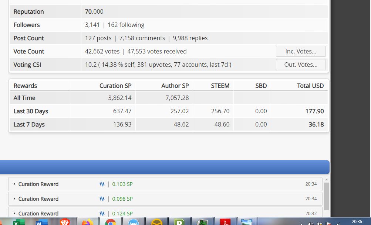
Task: Open the Out. Votes... list
Action: coord(300,65)
